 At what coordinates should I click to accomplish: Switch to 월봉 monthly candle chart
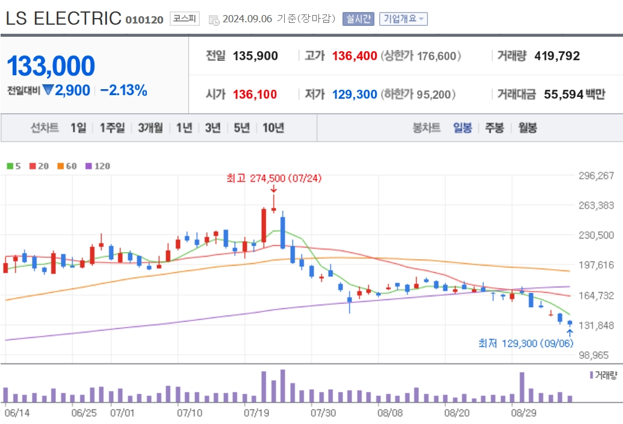coord(528,128)
